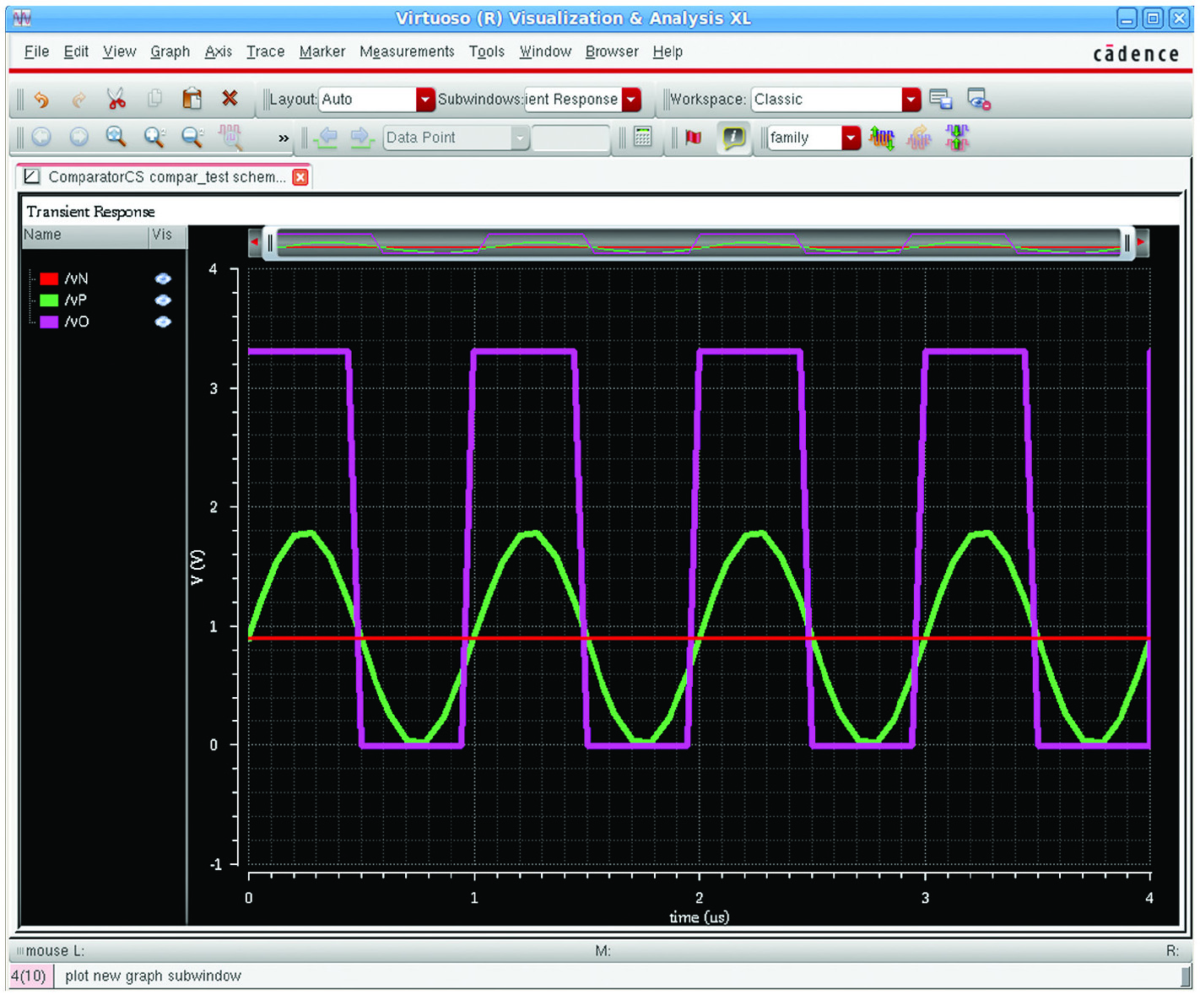Screen dimensions: 1200x995
Task: Open the Browser menu
Action: pyautogui.click(x=612, y=51)
